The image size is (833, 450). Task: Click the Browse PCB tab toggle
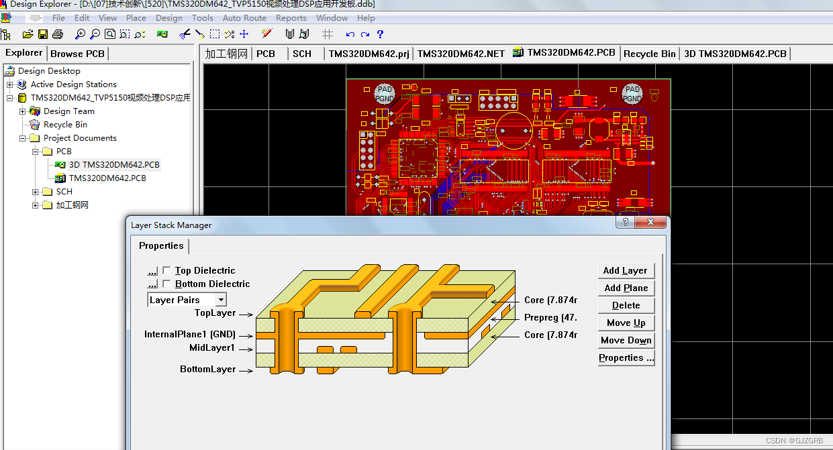click(77, 53)
